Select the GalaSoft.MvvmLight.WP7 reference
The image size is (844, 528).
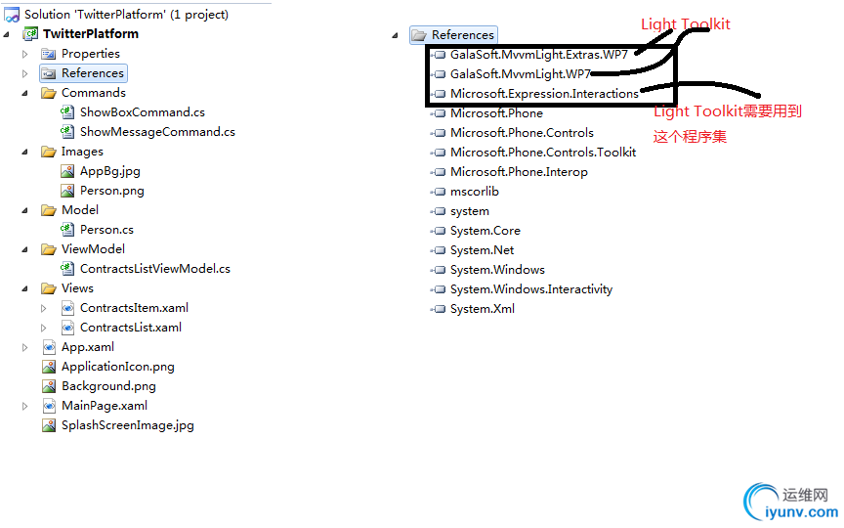[x=521, y=74]
